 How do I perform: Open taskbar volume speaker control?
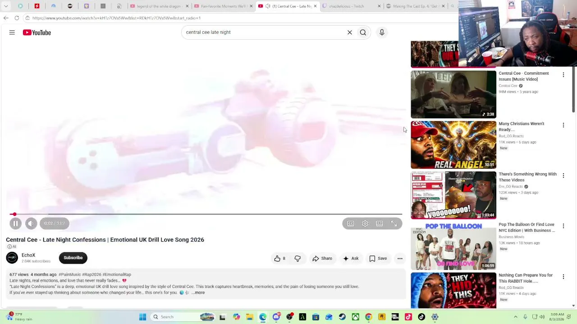point(542,317)
